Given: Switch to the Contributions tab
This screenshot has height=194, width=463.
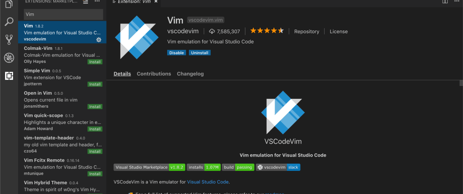Looking at the screenshot, I should [x=154, y=73].
